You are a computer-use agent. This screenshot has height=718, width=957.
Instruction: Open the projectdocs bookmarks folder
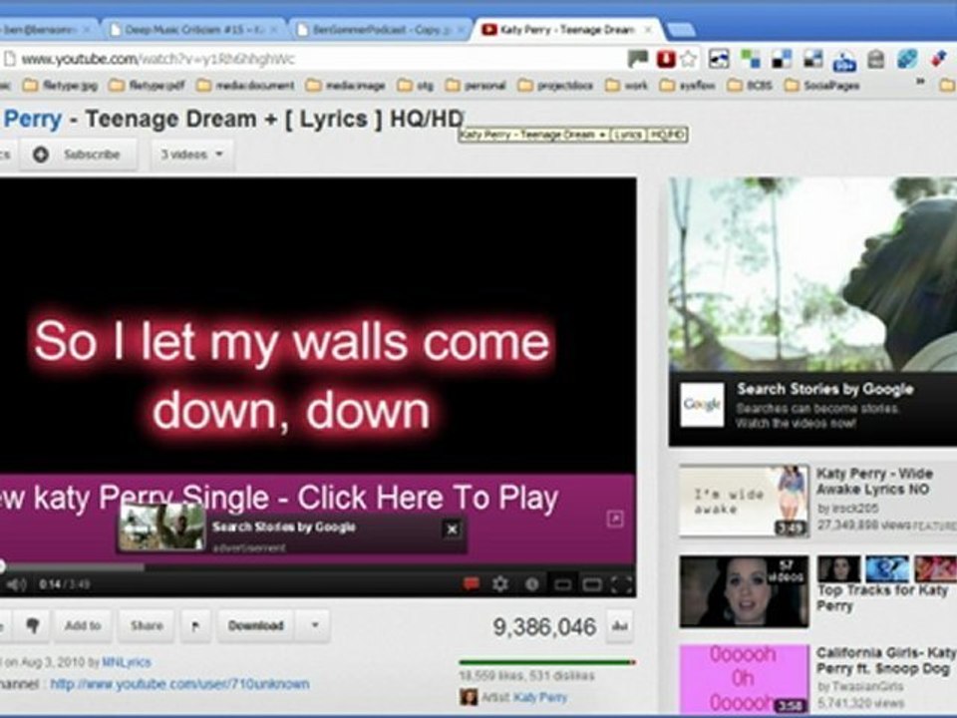(x=555, y=86)
